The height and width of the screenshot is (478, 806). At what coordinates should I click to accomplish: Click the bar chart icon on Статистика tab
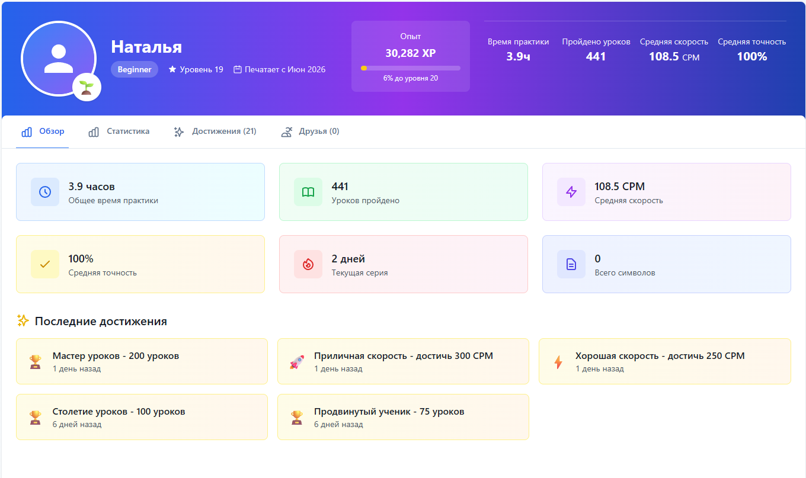(94, 131)
